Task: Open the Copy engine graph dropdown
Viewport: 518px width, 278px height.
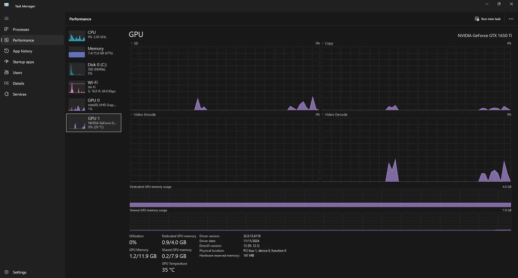Action: click(323, 43)
